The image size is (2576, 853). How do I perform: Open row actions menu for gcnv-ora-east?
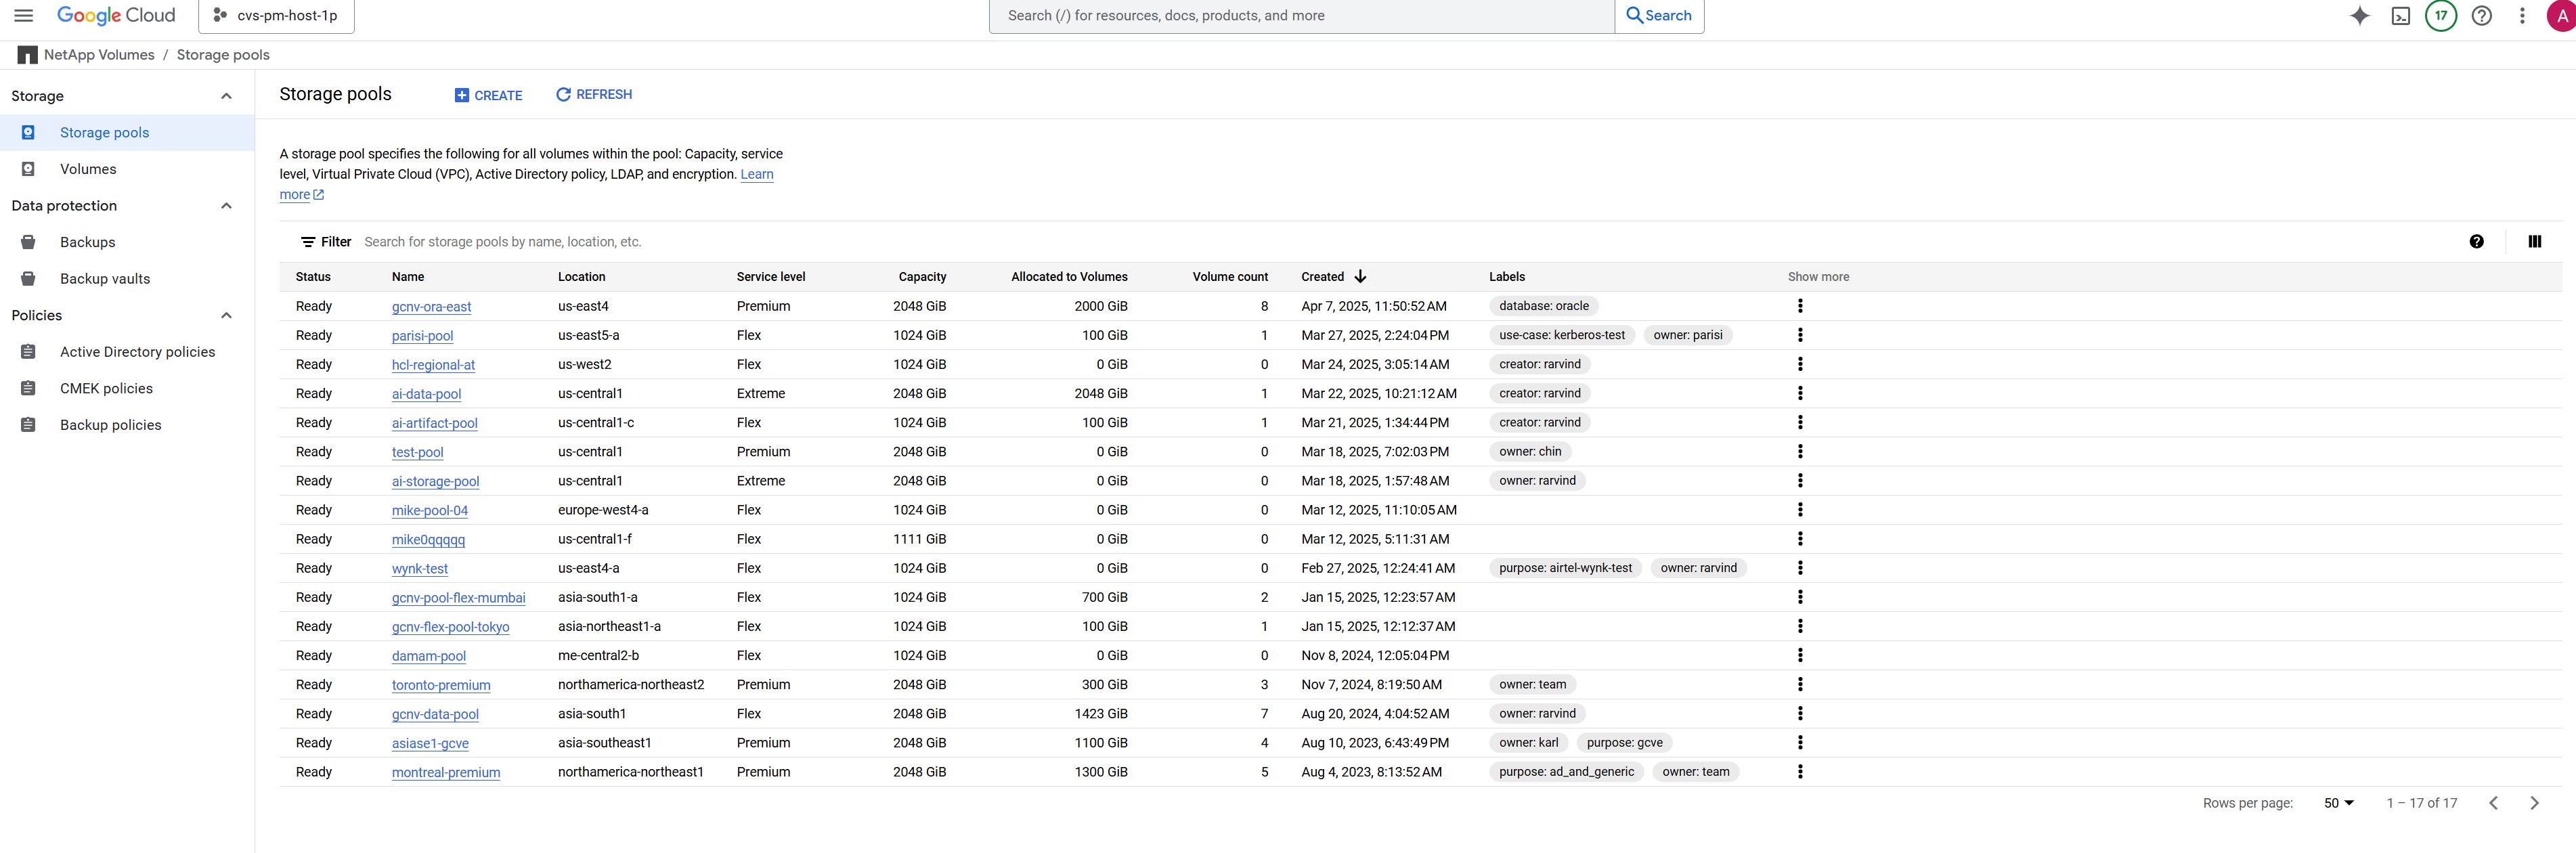1799,306
